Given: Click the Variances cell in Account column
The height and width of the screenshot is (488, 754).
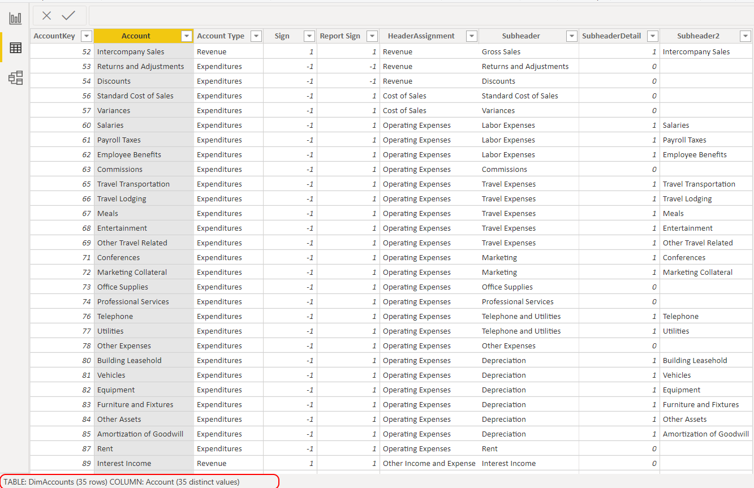Looking at the screenshot, I should point(144,110).
